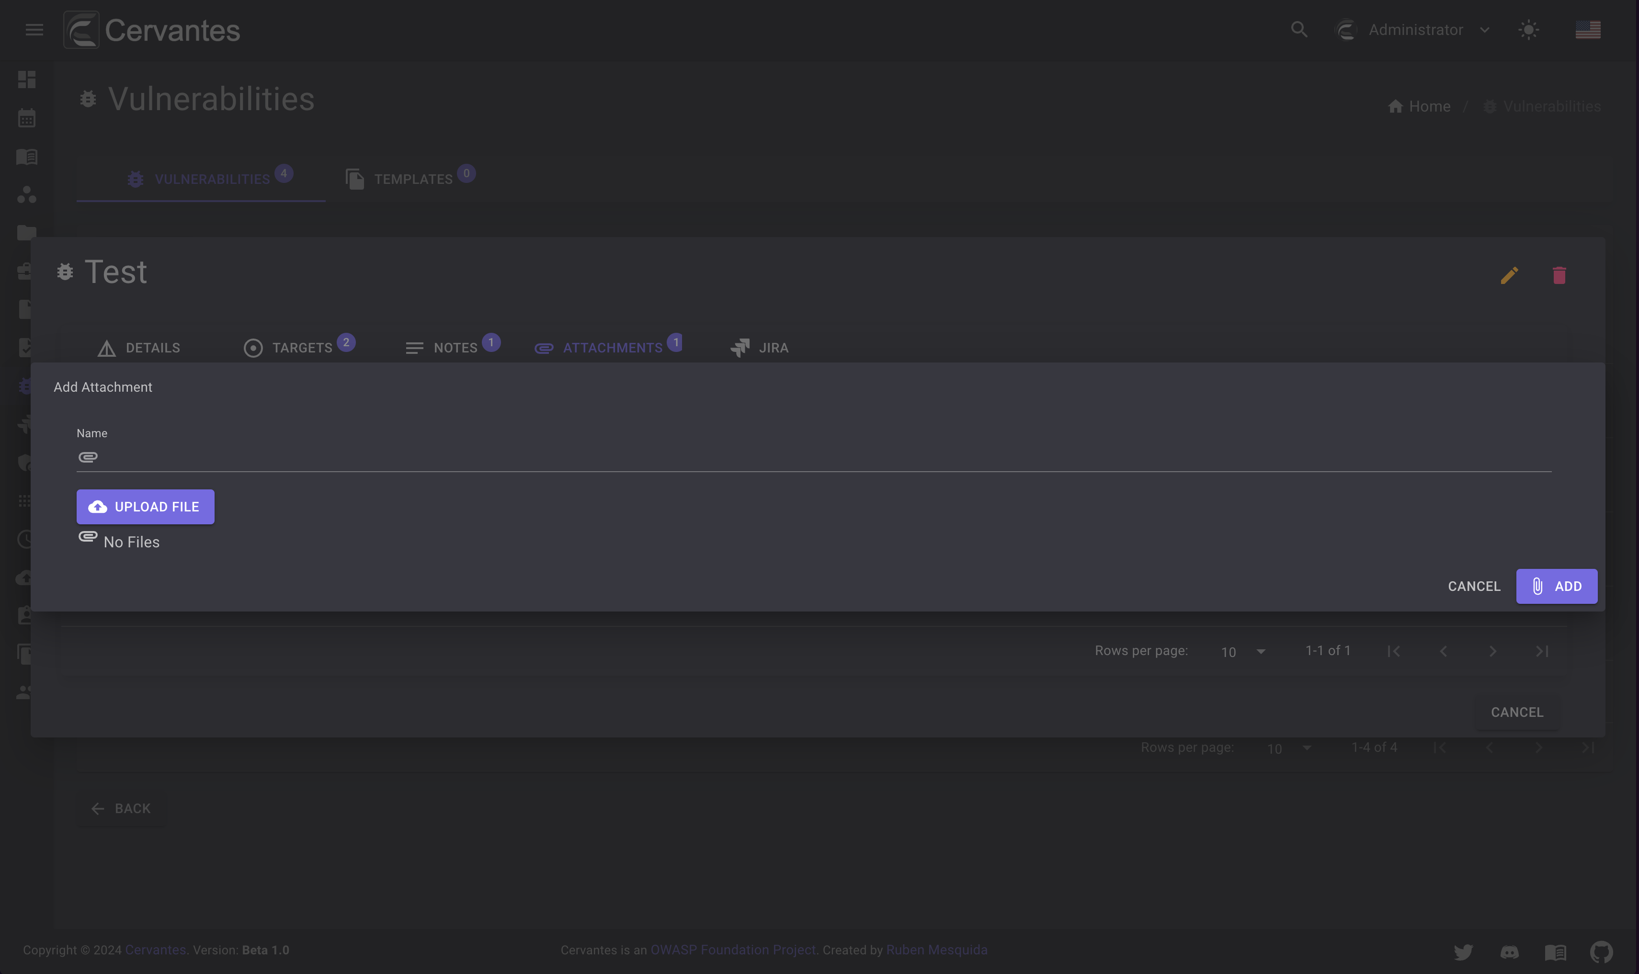The image size is (1639, 974).
Task: Click the Cervantes logo icon
Action: pyautogui.click(x=81, y=30)
